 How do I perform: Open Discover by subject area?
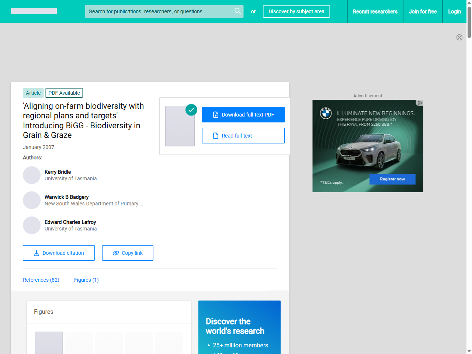(x=296, y=11)
